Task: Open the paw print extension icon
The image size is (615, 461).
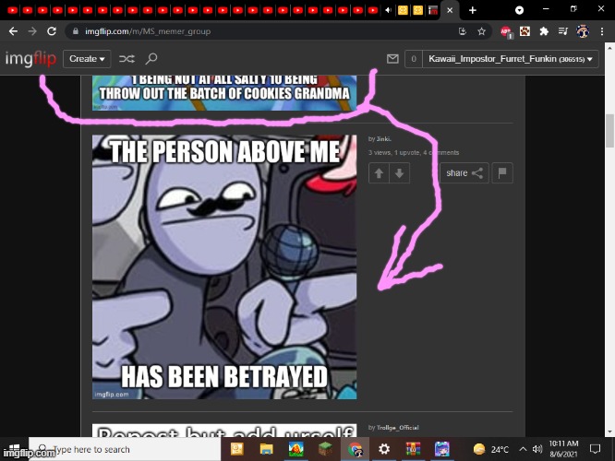Action: [525, 31]
